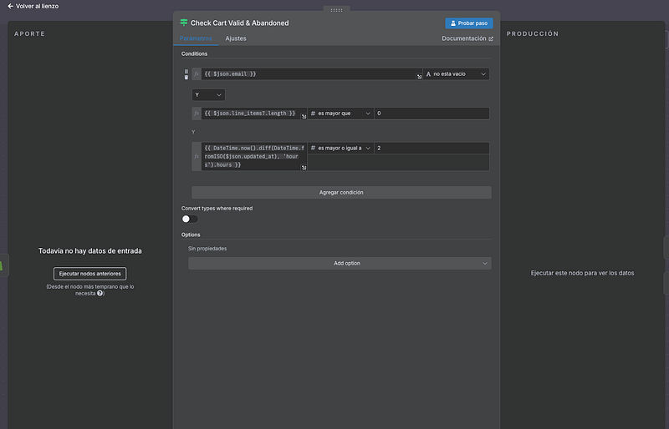Image resolution: width=669 pixels, height=429 pixels.
Task: Open expression editor for the DateTime diff field
Action: click(x=304, y=167)
